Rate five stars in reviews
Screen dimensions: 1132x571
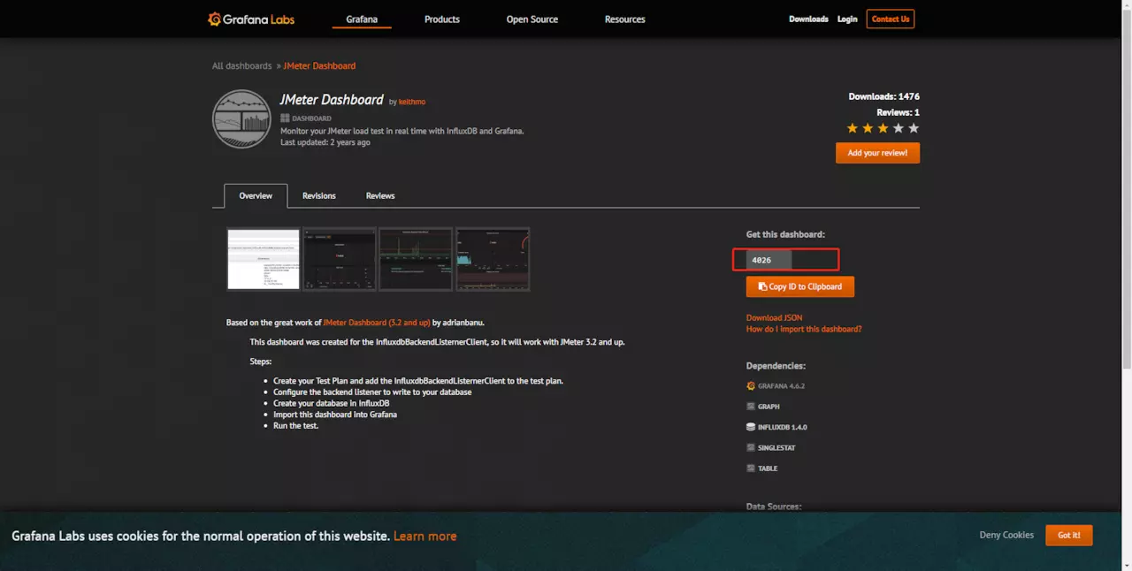(x=914, y=128)
